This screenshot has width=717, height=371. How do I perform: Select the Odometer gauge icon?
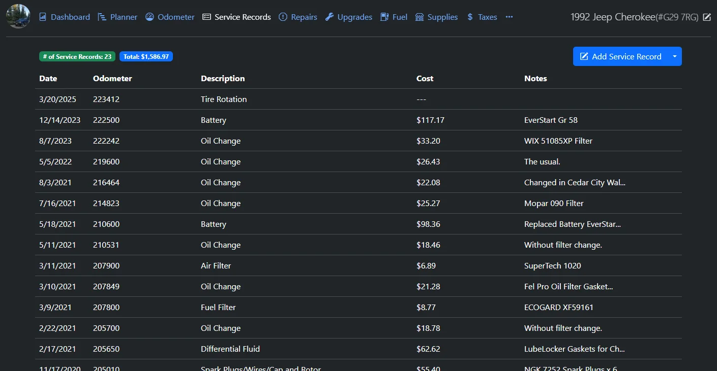[149, 17]
